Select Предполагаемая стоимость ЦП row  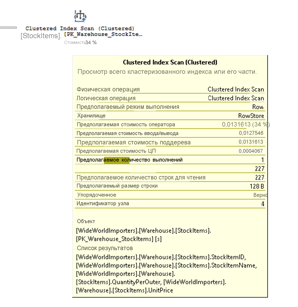pos(170,151)
